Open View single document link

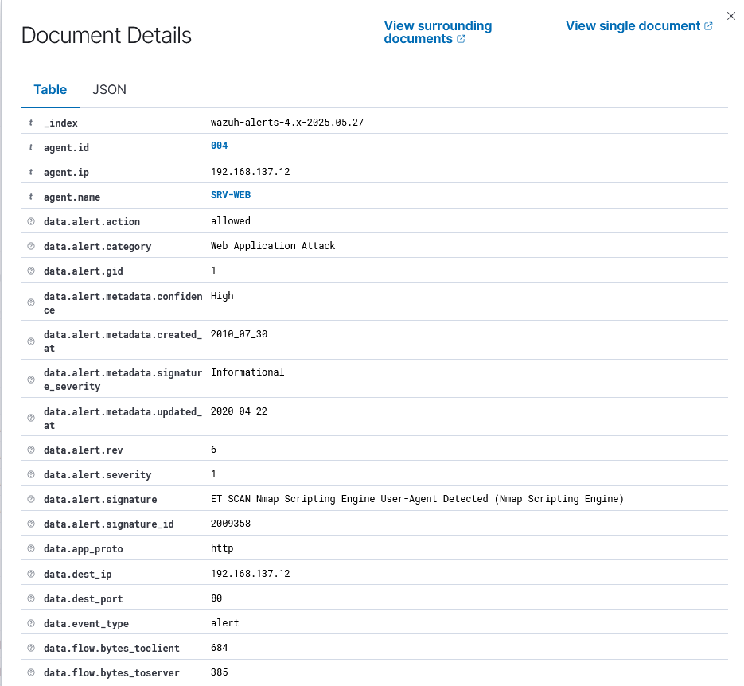tap(633, 26)
